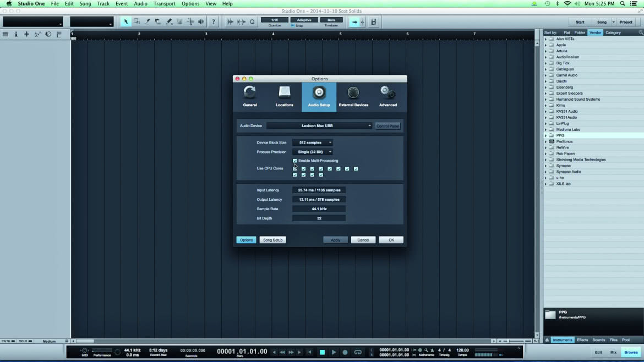The width and height of the screenshot is (644, 362).
Task: Open the Song menu in menu bar
Action: [85, 4]
